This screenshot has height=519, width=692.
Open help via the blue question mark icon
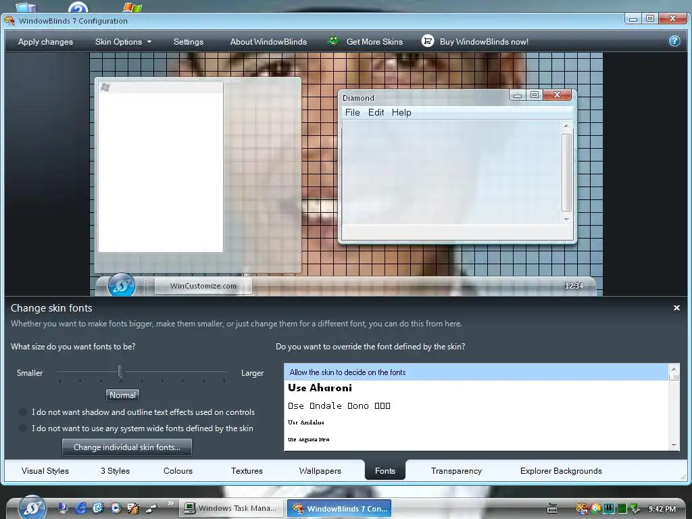pos(674,41)
